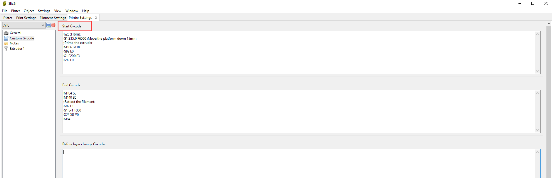The height and width of the screenshot is (178, 552).
Task: Open the Settings menu
Action: pos(44,11)
